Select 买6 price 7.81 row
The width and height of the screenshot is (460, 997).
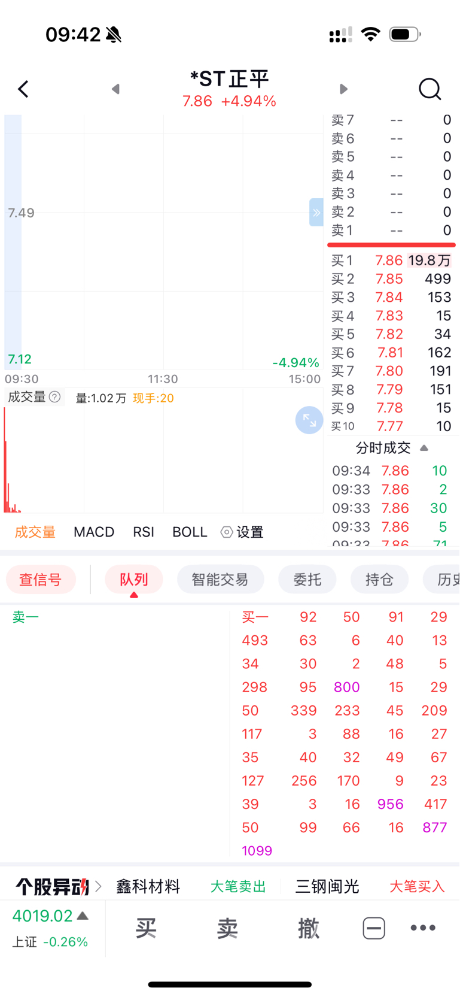[391, 353]
